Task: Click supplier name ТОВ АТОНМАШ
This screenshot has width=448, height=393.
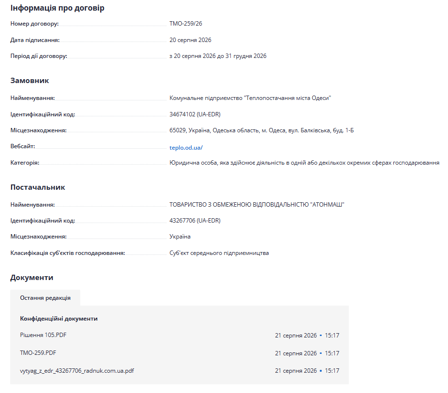Action: click(257, 205)
